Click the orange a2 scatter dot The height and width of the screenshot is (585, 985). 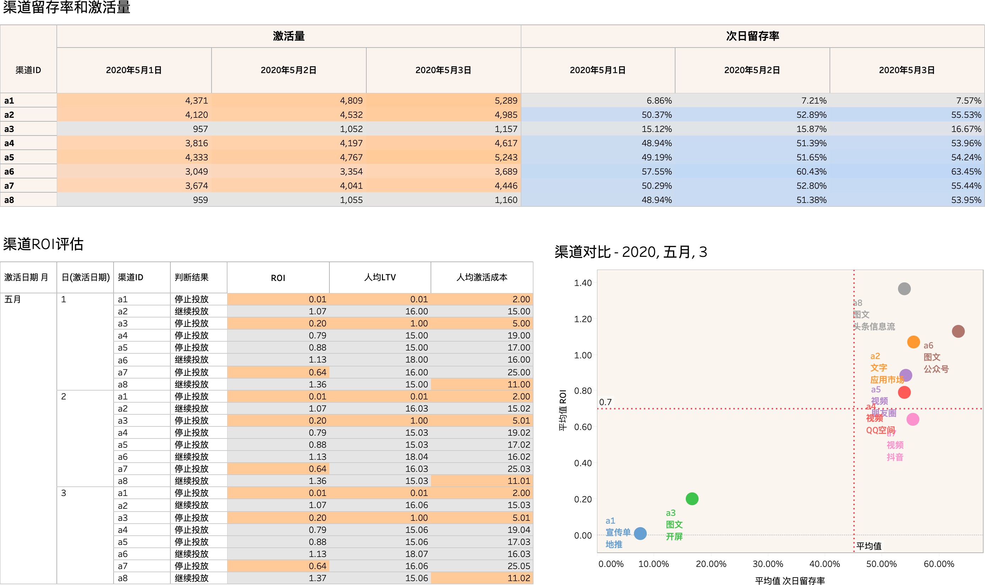point(913,342)
